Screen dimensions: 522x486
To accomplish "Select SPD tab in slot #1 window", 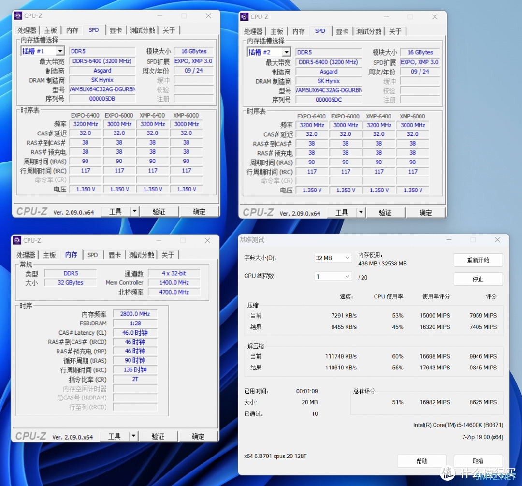I will click(x=94, y=30).
